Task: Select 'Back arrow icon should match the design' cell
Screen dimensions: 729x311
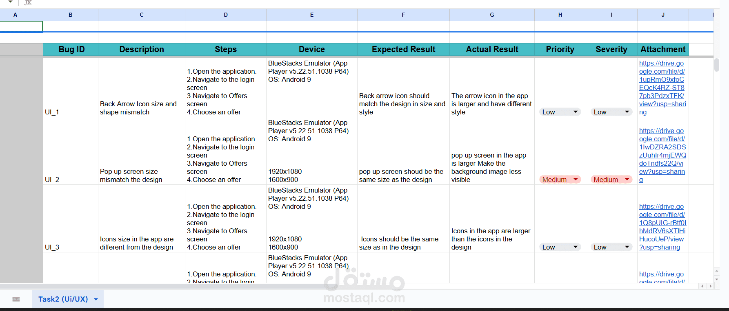Action: [403, 88]
